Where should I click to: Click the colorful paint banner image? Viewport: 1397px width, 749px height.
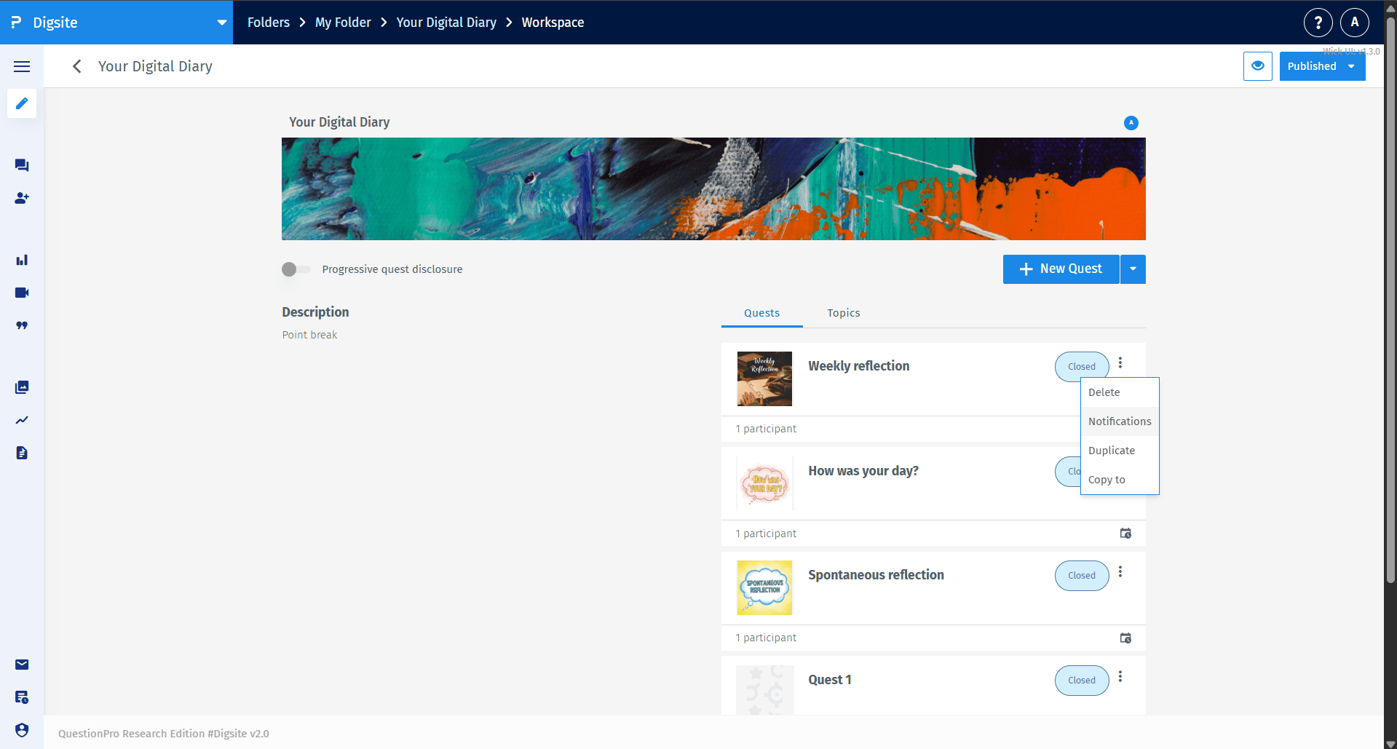(x=713, y=189)
